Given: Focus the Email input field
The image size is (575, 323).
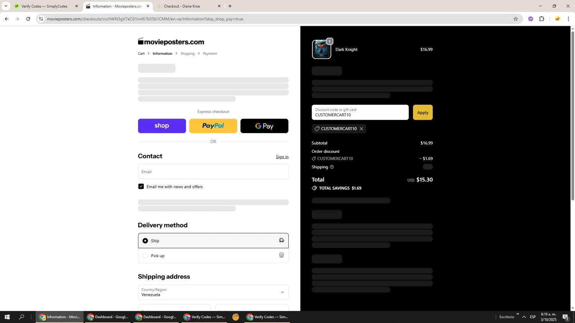Looking at the screenshot, I should 213,171.
